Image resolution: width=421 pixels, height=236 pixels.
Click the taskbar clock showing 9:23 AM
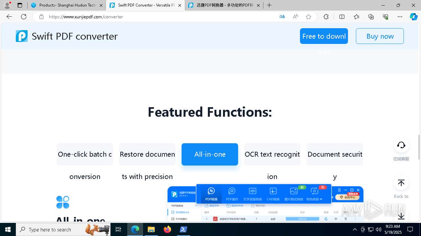click(x=392, y=229)
